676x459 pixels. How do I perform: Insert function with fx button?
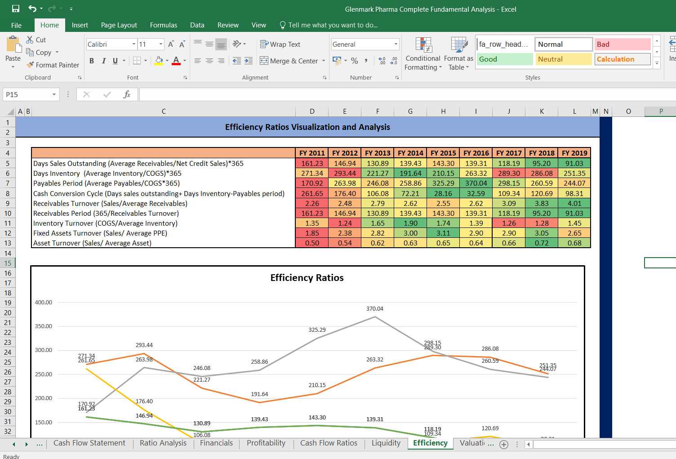click(x=127, y=94)
